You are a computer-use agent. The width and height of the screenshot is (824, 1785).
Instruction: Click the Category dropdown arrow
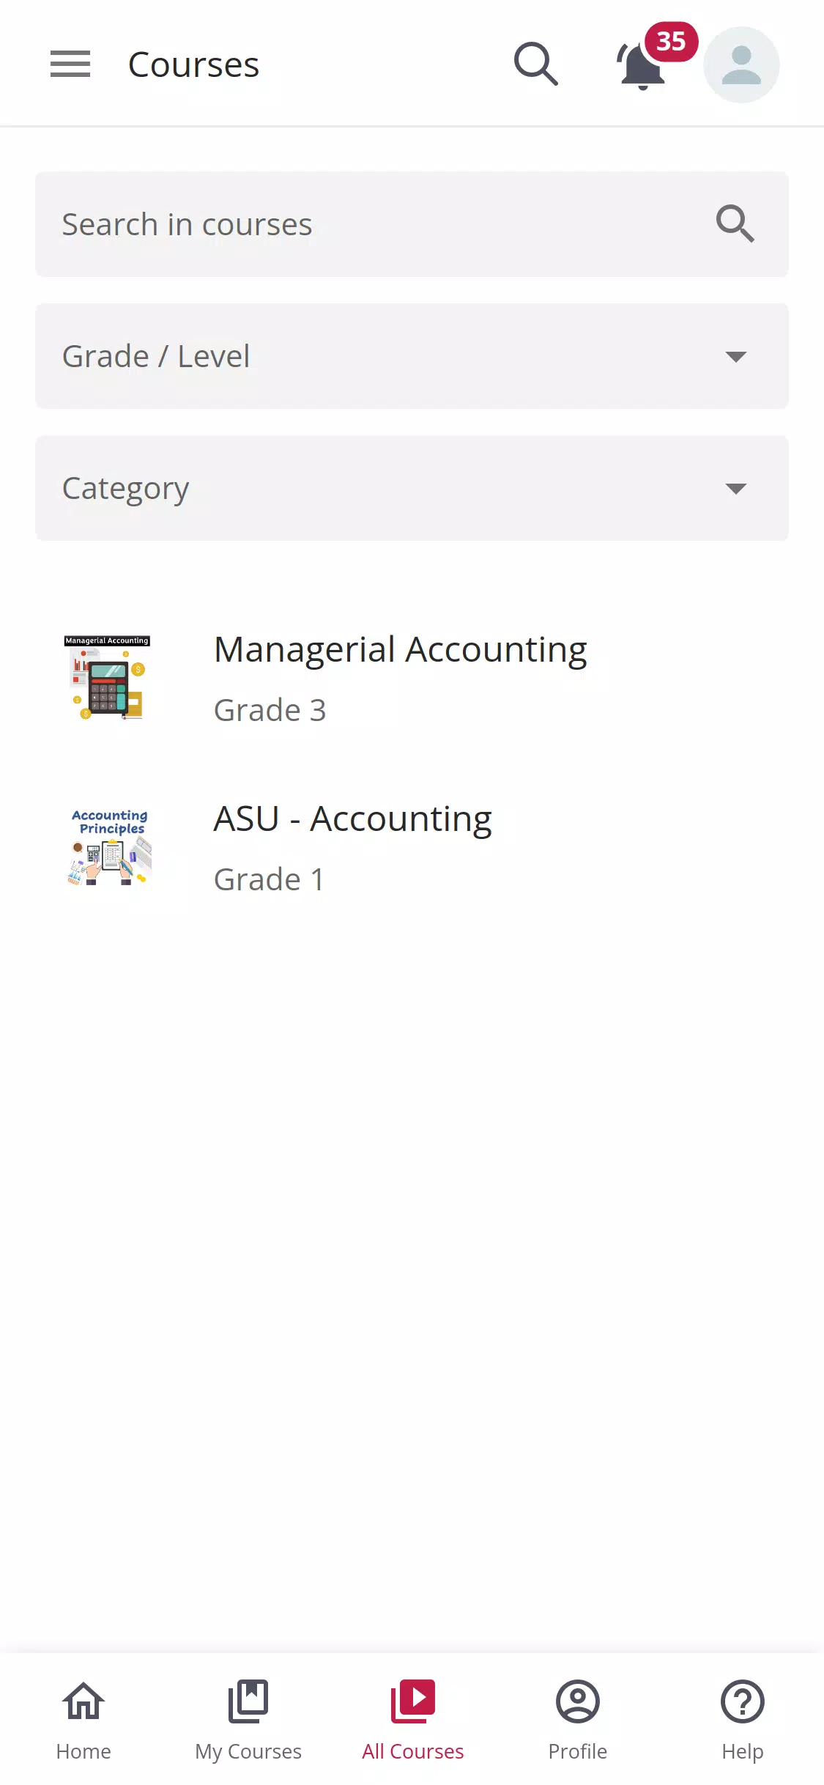pyautogui.click(x=735, y=489)
